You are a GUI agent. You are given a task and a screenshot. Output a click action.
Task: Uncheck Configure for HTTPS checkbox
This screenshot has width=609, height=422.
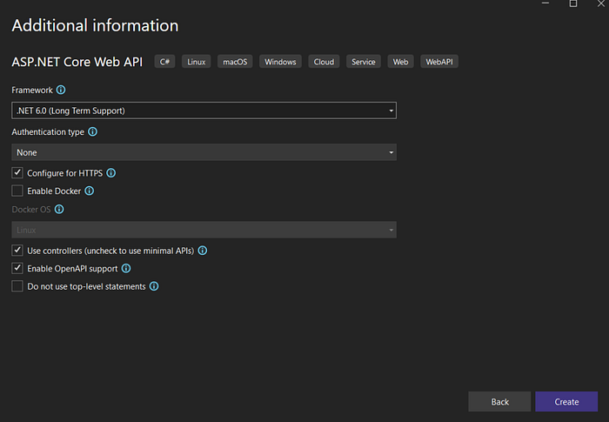tap(17, 172)
